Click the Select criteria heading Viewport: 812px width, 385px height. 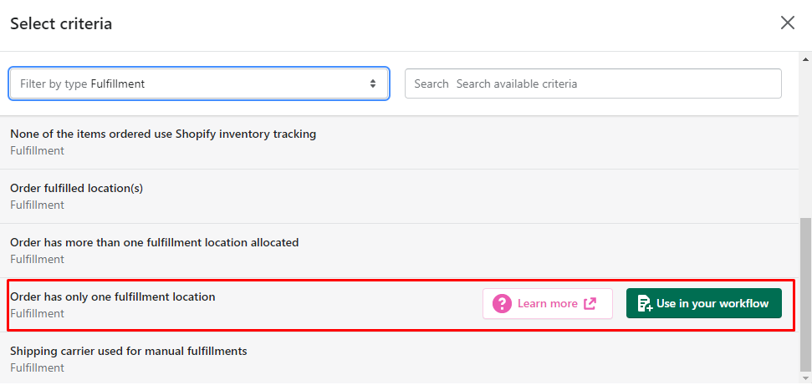(x=61, y=24)
